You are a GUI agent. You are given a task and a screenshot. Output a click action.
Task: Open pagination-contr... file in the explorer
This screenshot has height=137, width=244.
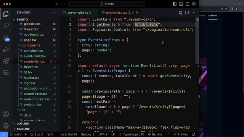coord(37,88)
